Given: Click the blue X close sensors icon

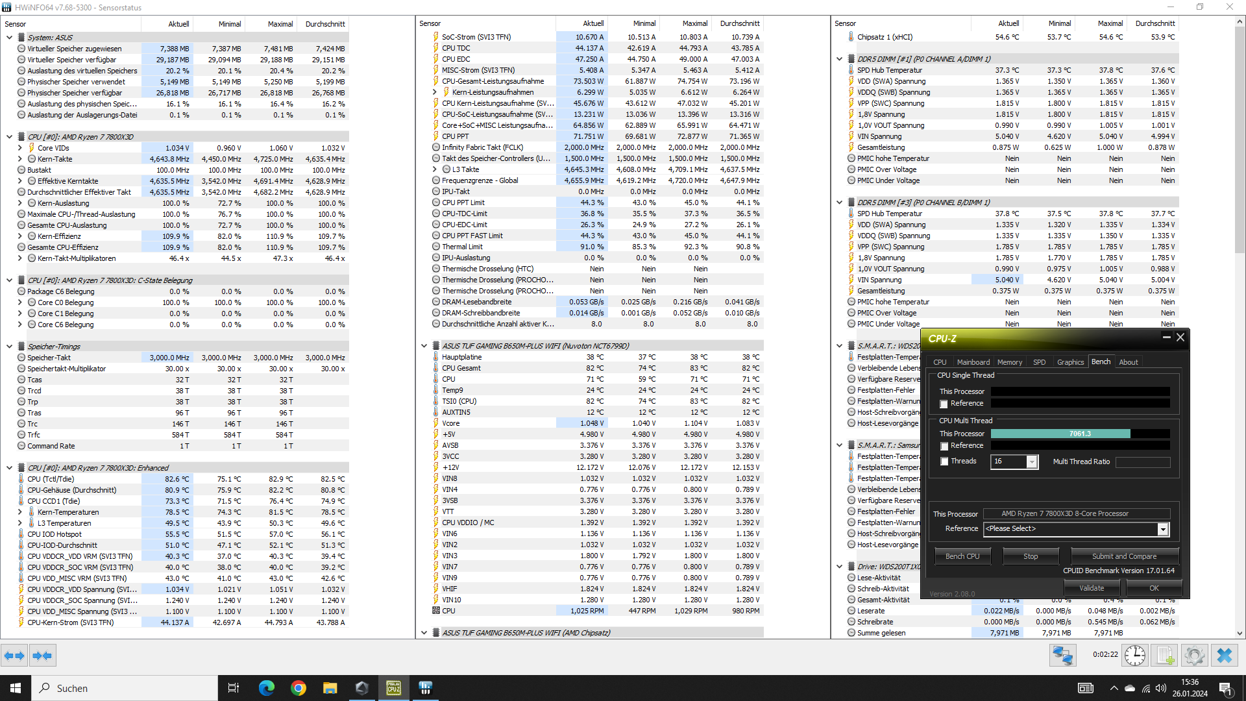Looking at the screenshot, I should [x=1224, y=656].
